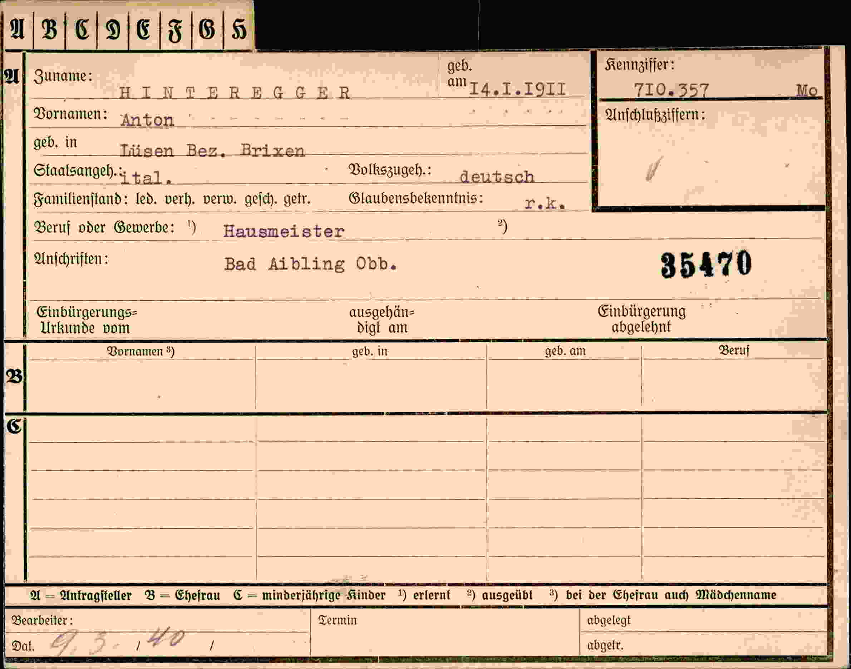Click the birth date 14.I.1911

517,89
